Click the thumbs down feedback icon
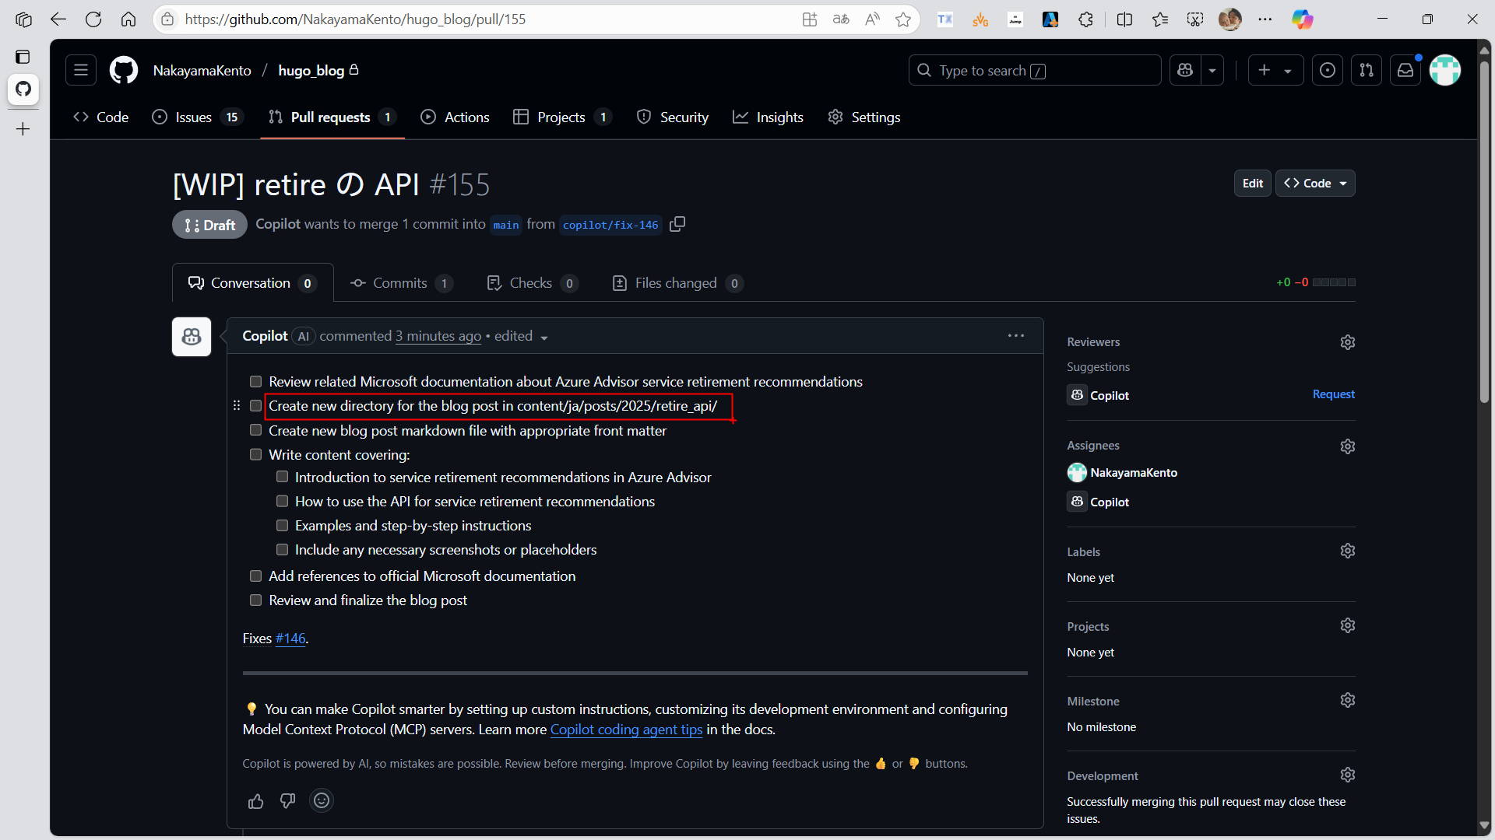The image size is (1495, 840). (288, 801)
